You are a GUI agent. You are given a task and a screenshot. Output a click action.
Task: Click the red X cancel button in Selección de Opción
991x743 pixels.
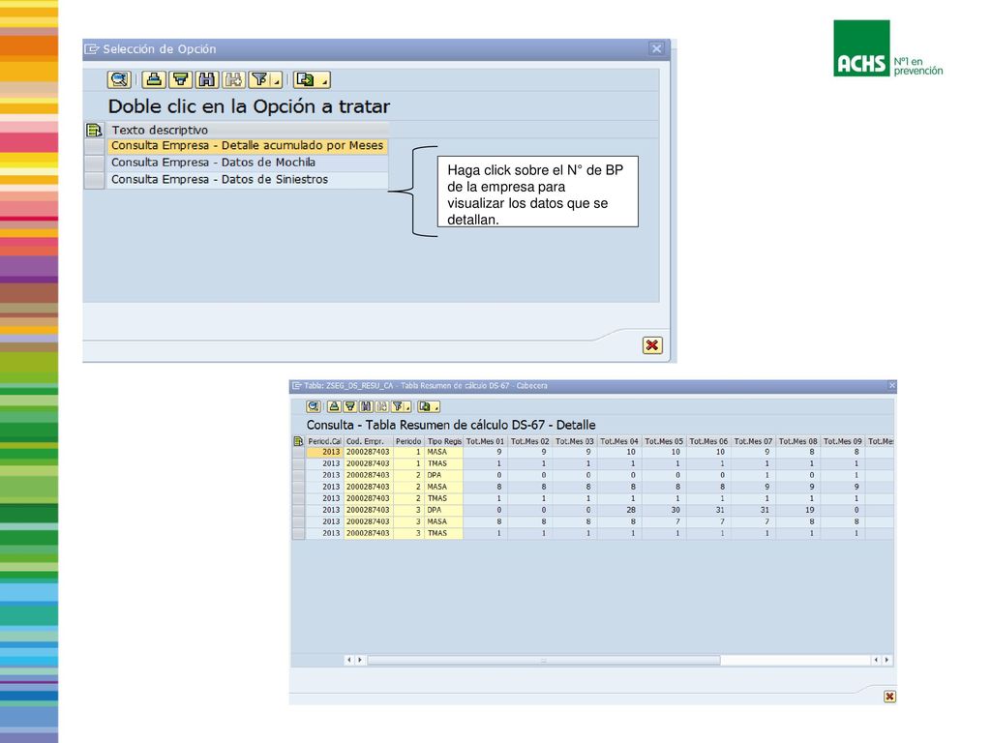[x=652, y=345]
